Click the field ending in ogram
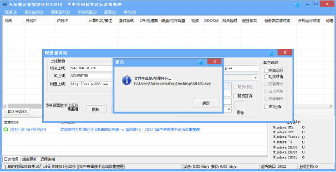Screen dimensions: 336x172 pos(240,68)
